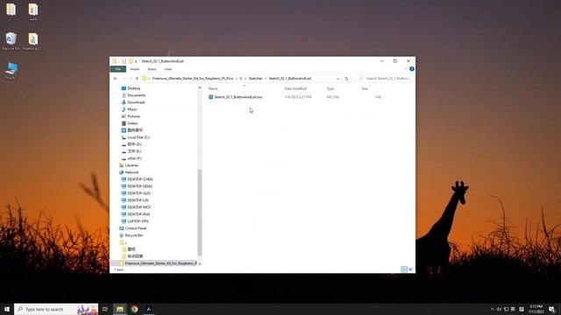
Task: Select DESKTOP-MOY network computer
Action: [138, 207]
